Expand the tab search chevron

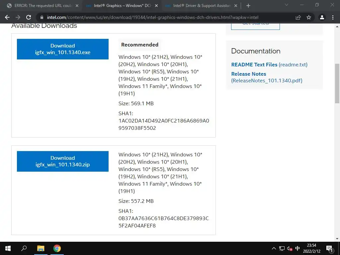click(287, 5)
